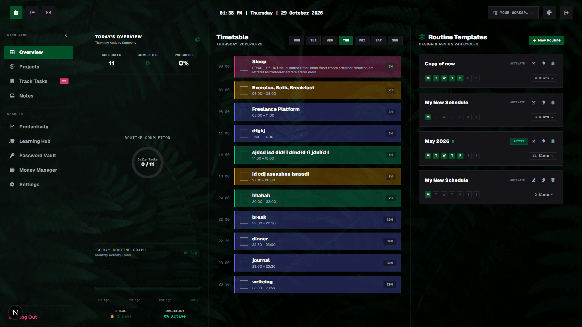Open Track Tasks in the sidebar
Viewport: 582px width, 327px height.
(x=38, y=81)
